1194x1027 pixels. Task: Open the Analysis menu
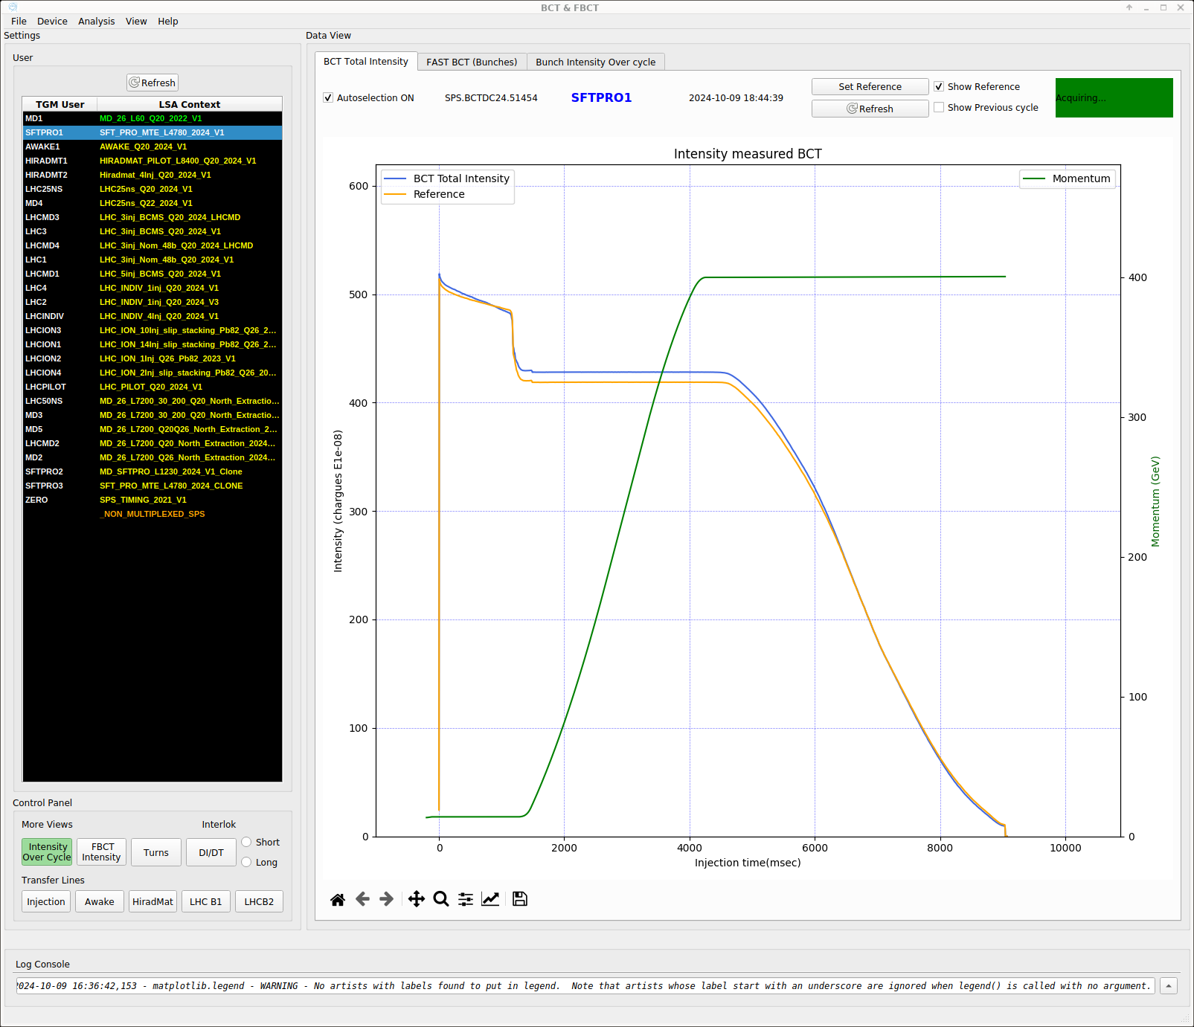point(96,22)
